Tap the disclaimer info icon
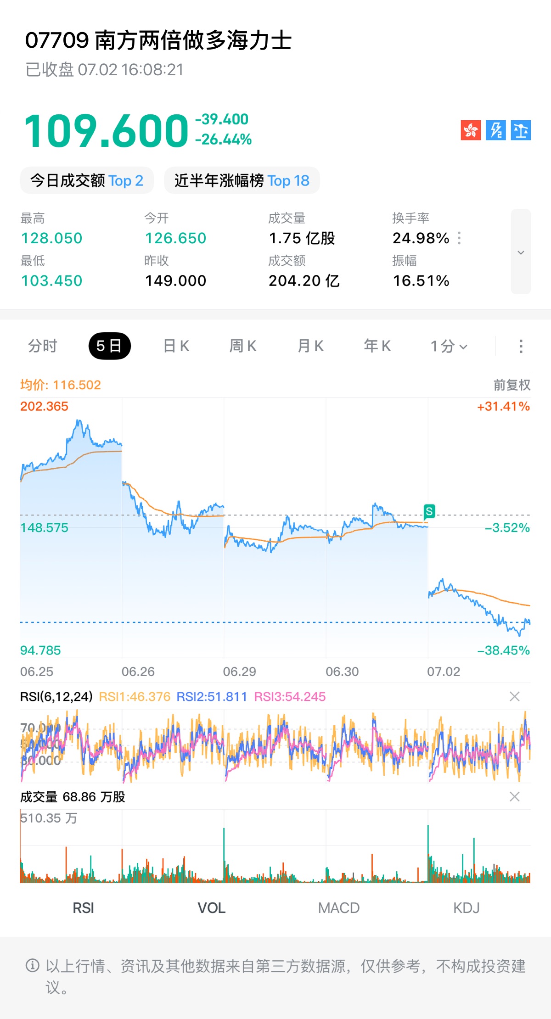The height and width of the screenshot is (1019, 551). click(32, 966)
